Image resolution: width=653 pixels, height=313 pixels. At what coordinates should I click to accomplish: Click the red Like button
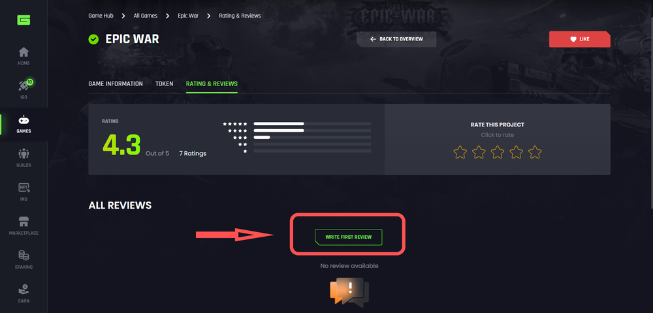tap(580, 39)
